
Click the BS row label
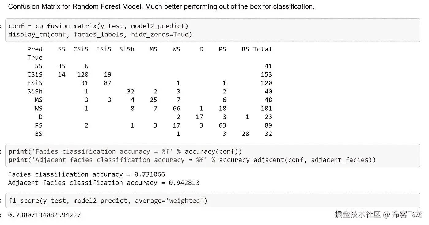(x=39, y=134)
